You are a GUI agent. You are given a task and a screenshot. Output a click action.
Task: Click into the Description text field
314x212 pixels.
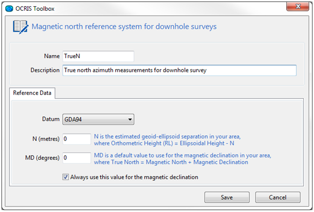180,70
